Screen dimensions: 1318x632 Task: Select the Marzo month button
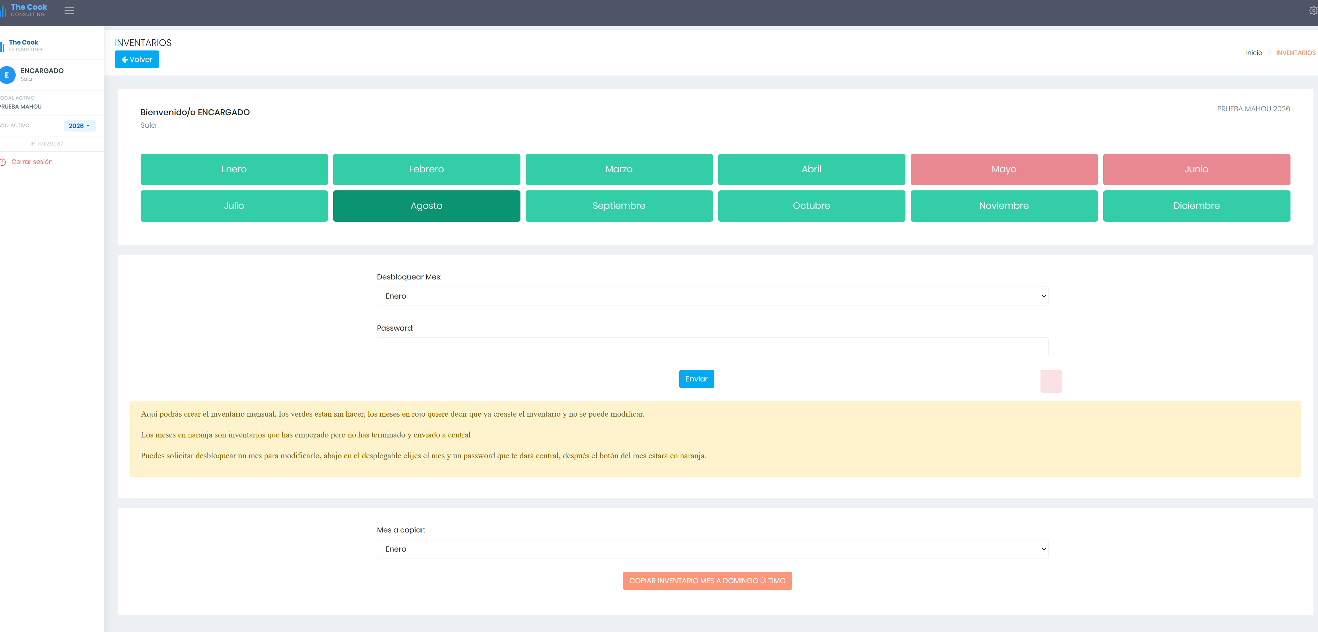[619, 169]
